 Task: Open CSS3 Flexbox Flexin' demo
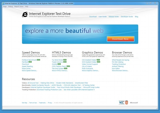pyautogui.click(x=59, y=66)
